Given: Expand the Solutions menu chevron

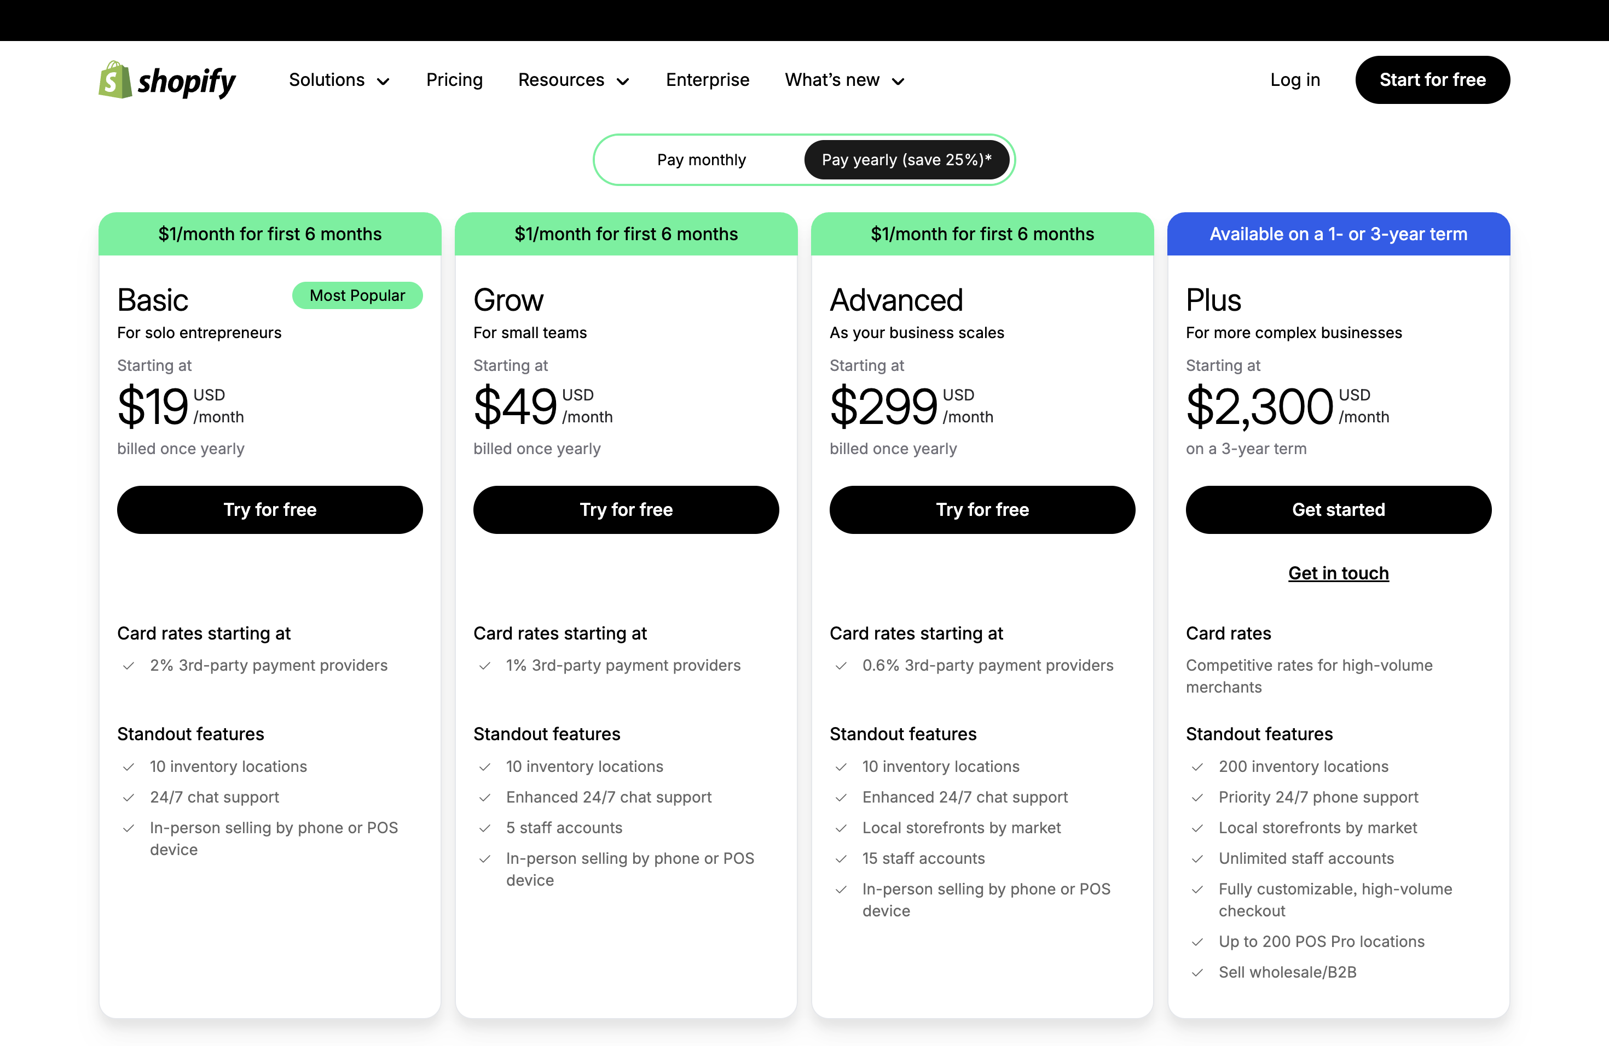Looking at the screenshot, I should 383,81.
